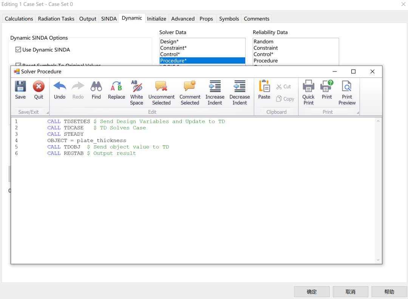Viewport: 408px width, 299px height.
Task: Minimize the Solver Procedure window
Action: point(335,71)
